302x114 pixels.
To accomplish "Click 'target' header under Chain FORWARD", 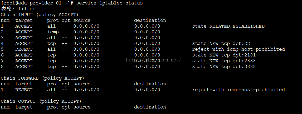I will (x=24, y=84).
